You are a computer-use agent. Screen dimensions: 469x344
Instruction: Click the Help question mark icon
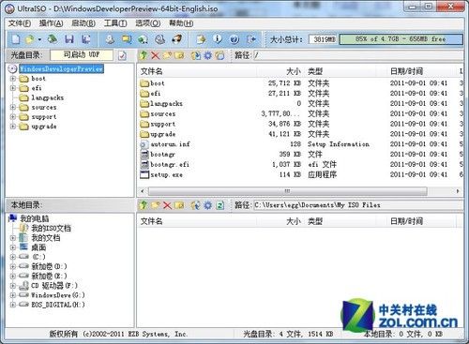point(234,39)
